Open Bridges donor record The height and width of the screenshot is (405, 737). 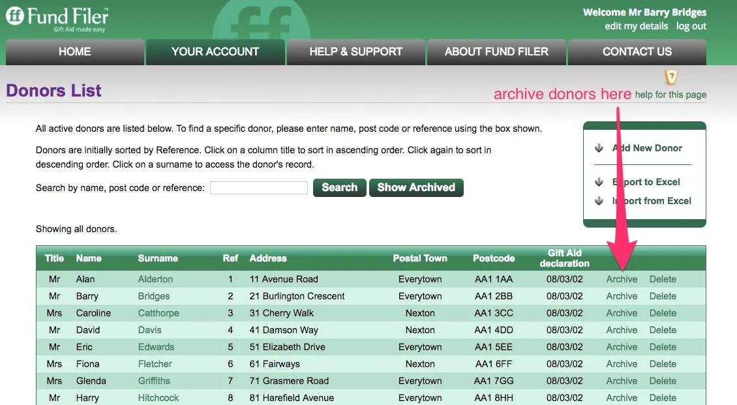click(154, 296)
